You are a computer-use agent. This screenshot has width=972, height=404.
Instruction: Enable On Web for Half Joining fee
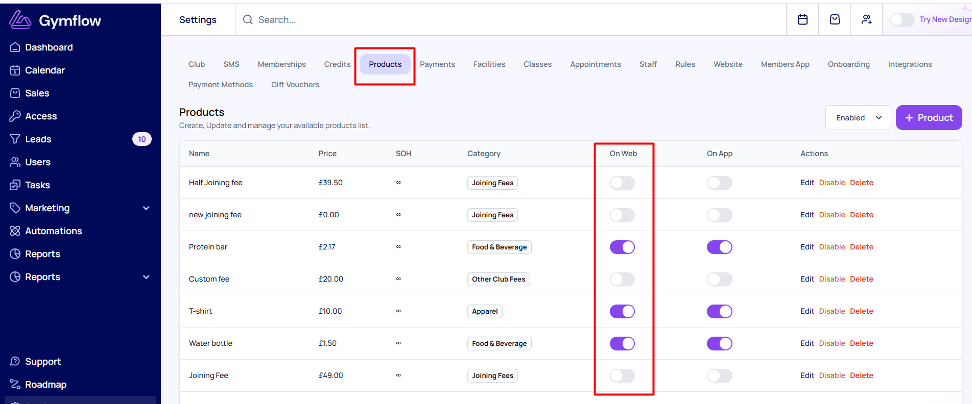pyautogui.click(x=622, y=183)
